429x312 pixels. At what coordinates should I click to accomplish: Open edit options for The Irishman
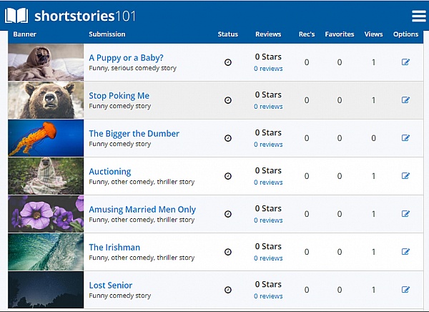(x=405, y=252)
